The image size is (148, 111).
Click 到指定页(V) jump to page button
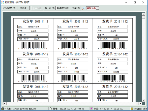[63, 8]
